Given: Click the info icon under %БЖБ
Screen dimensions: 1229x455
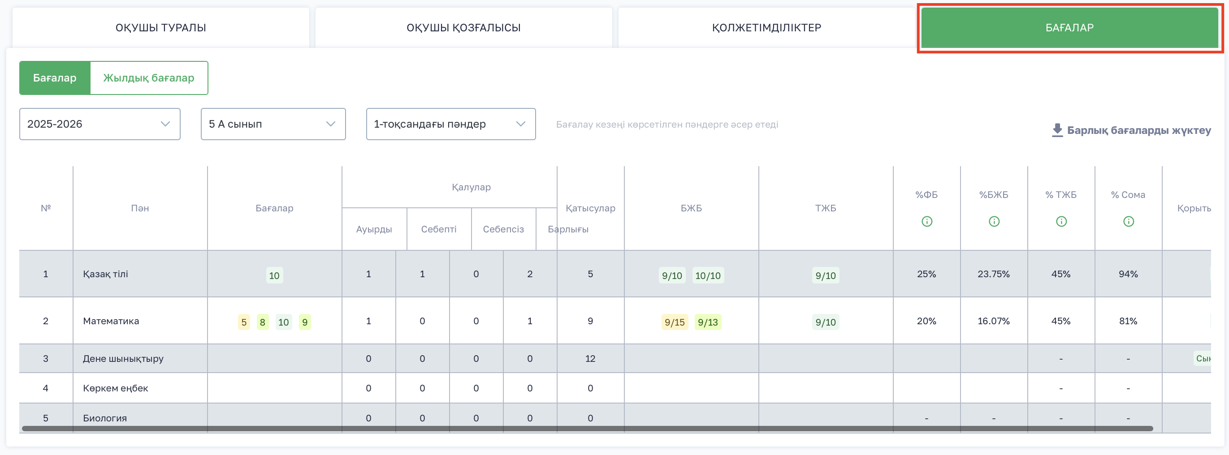Looking at the screenshot, I should click(x=994, y=221).
